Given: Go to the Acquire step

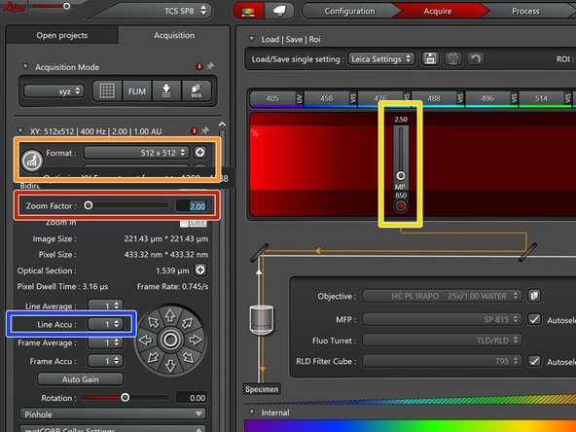Looking at the screenshot, I should [x=438, y=11].
